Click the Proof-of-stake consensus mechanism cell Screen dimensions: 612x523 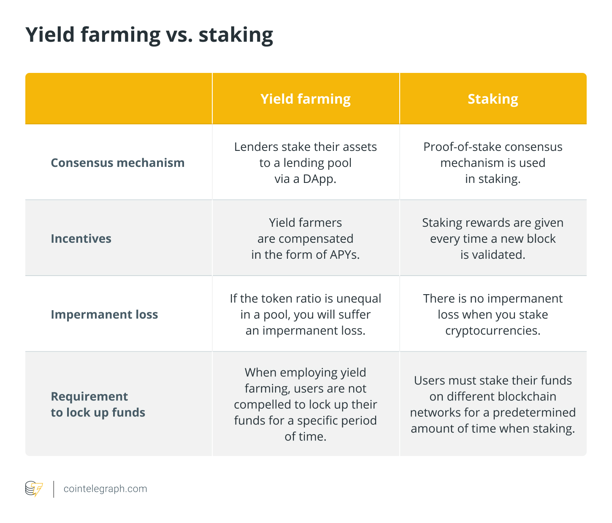point(493,163)
